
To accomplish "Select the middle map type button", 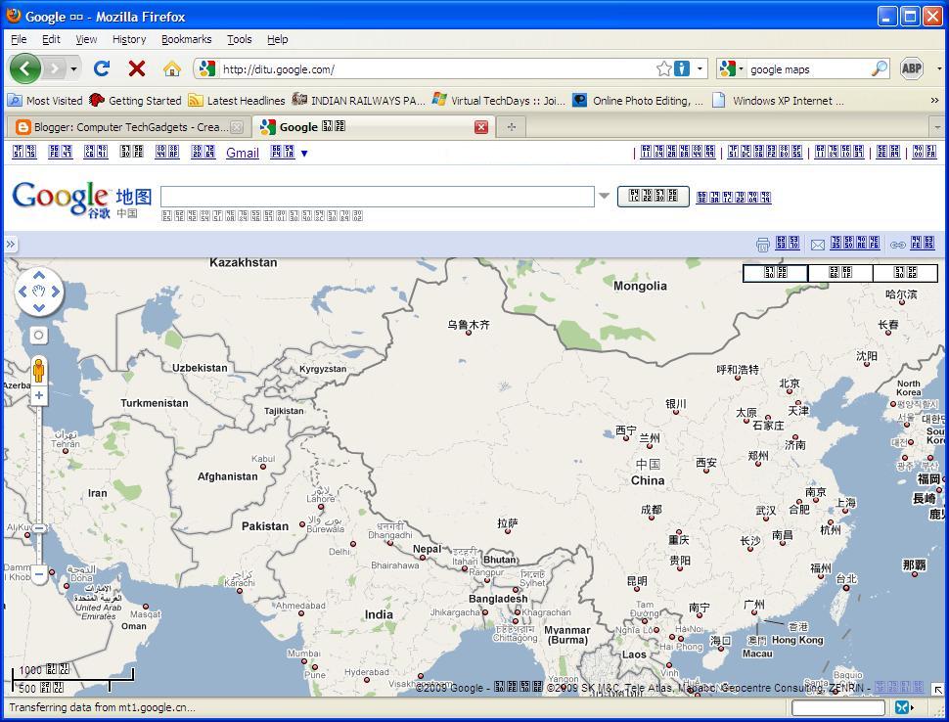I will pos(840,273).
